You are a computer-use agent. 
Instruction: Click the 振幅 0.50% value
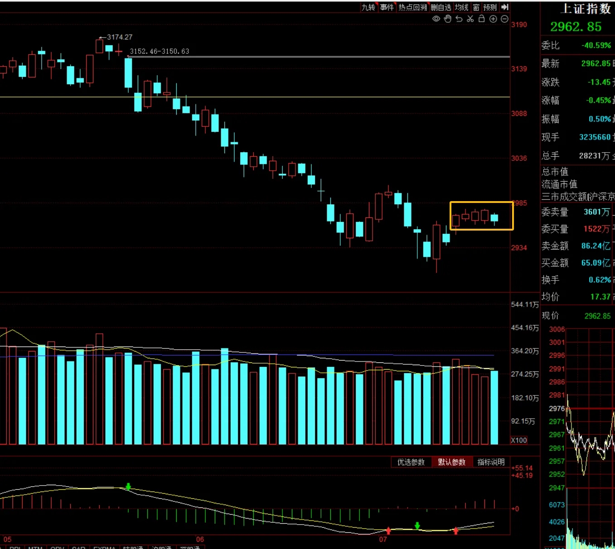pos(600,119)
